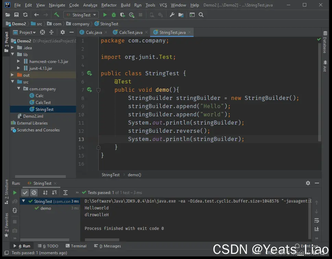Select Scratches and Consoles node
Image resolution: width=332 pixels, height=259 pixels.
(38, 130)
